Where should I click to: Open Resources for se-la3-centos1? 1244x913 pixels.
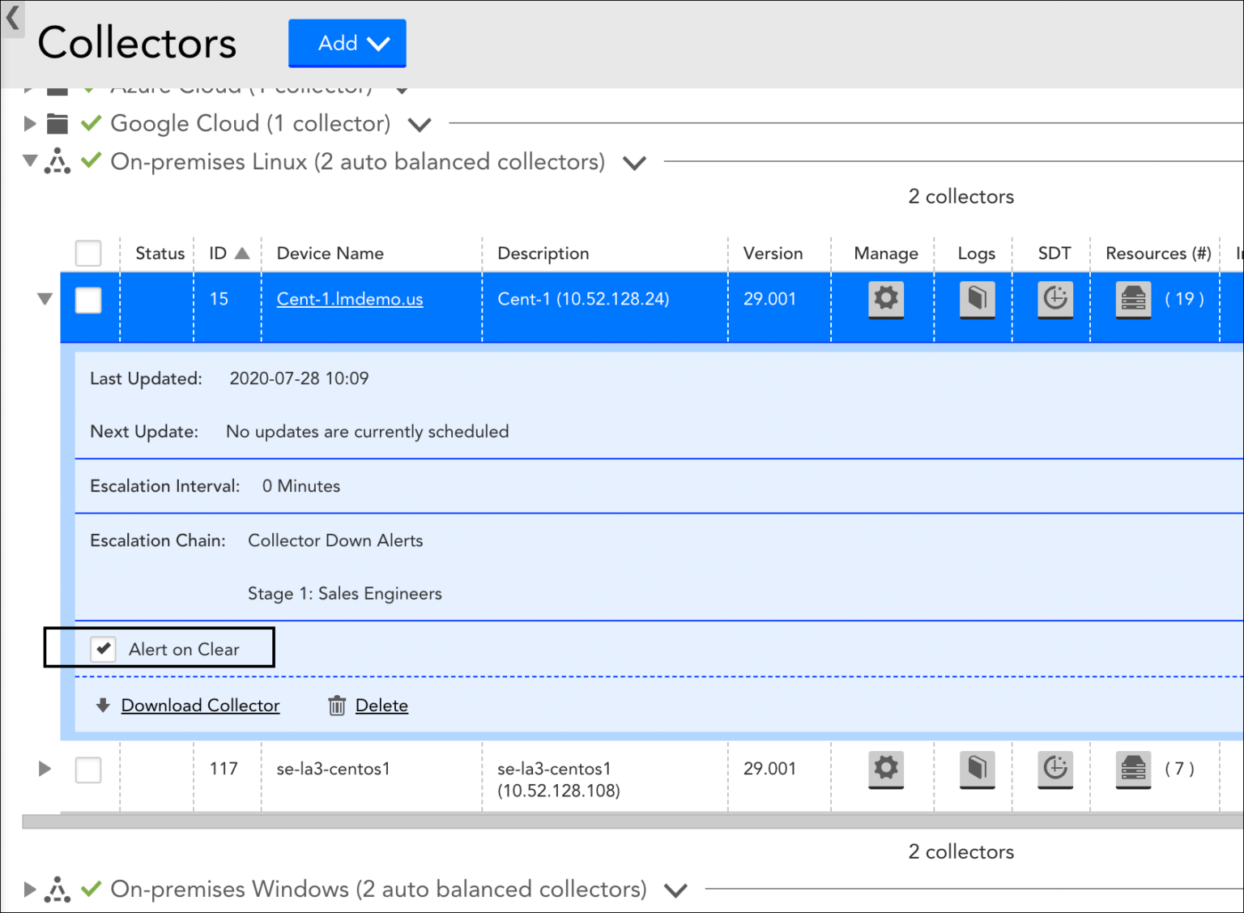click(x=1133, y=770)
